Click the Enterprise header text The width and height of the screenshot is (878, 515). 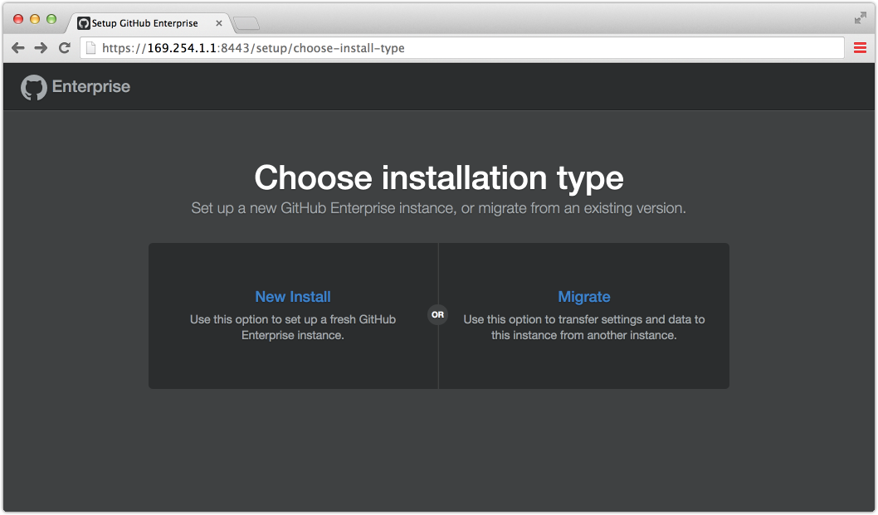point(91,87)
